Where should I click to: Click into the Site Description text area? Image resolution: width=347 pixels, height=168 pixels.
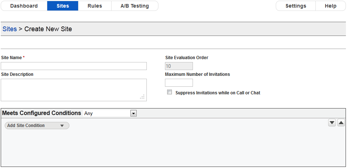click(x=74, y=90)
